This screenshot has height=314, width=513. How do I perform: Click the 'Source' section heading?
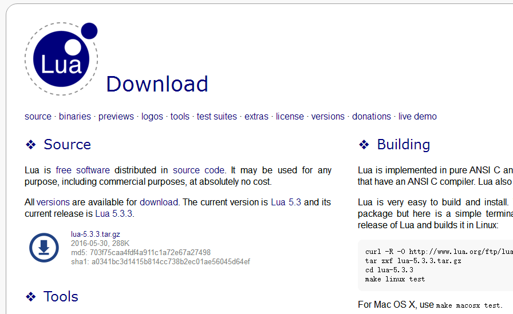tap(68, 145)
